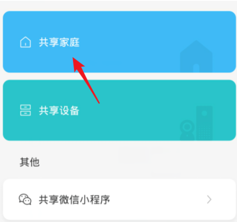Tap the white 共享微信小程序 row
The height and width of the screenshot is (222, 237).
[119, 199]
